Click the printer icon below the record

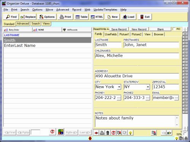[102, 133]
